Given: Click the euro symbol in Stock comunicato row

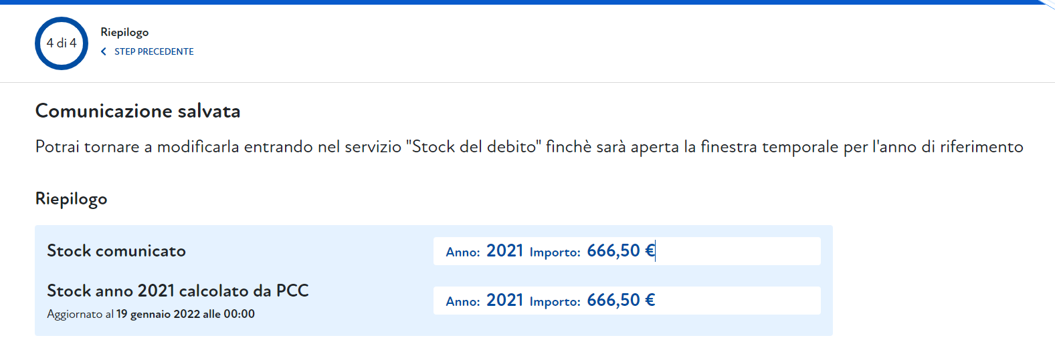Looking at the screenshot, I should coord(650,251).
